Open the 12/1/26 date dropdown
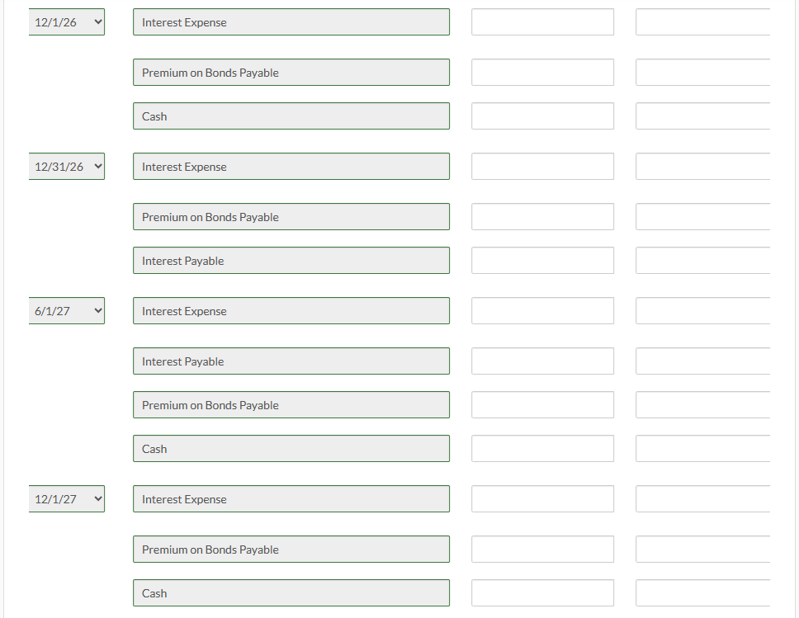799x618 pixels. 66,21
